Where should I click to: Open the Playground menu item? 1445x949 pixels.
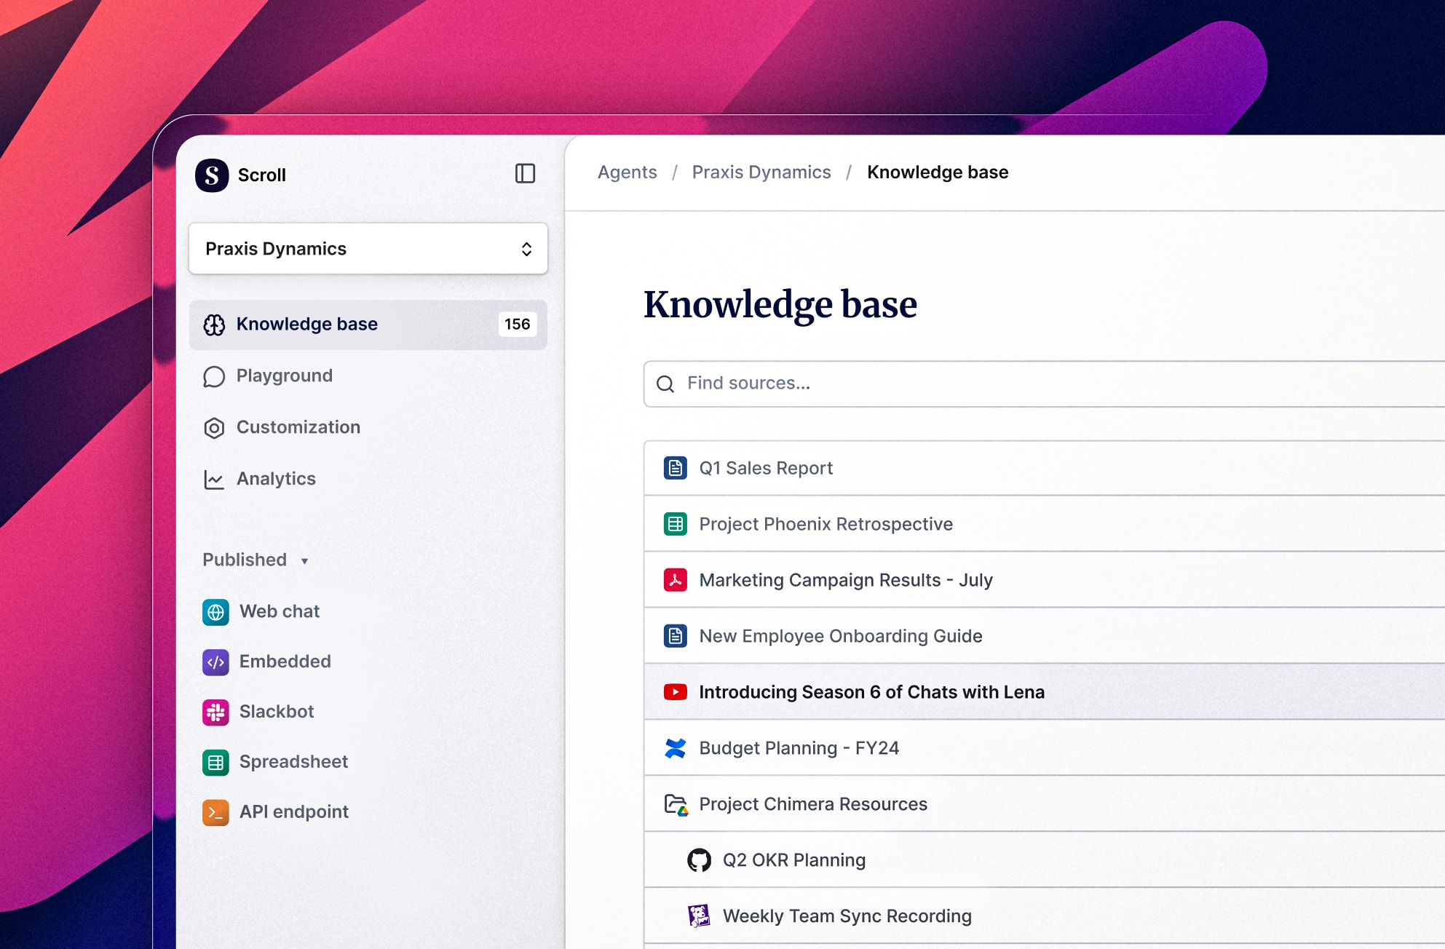[368, 376]
